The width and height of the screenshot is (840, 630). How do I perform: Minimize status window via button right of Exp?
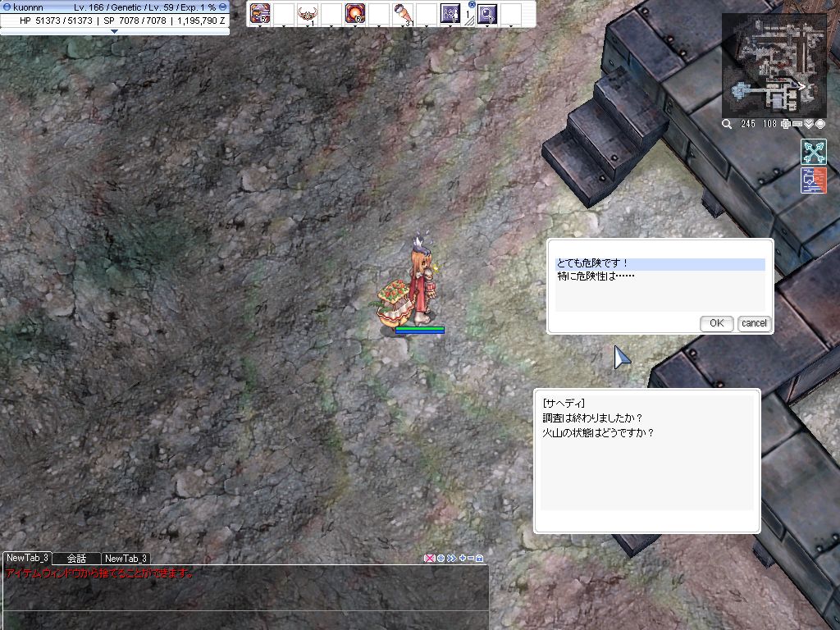pos(223,7)
